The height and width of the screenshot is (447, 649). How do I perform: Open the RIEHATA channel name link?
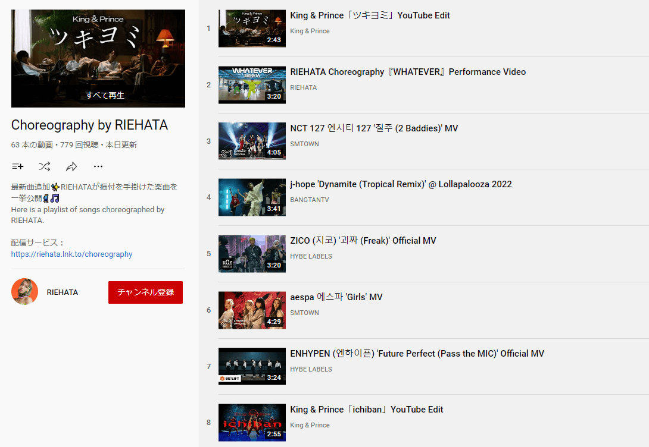pos(63,292)
